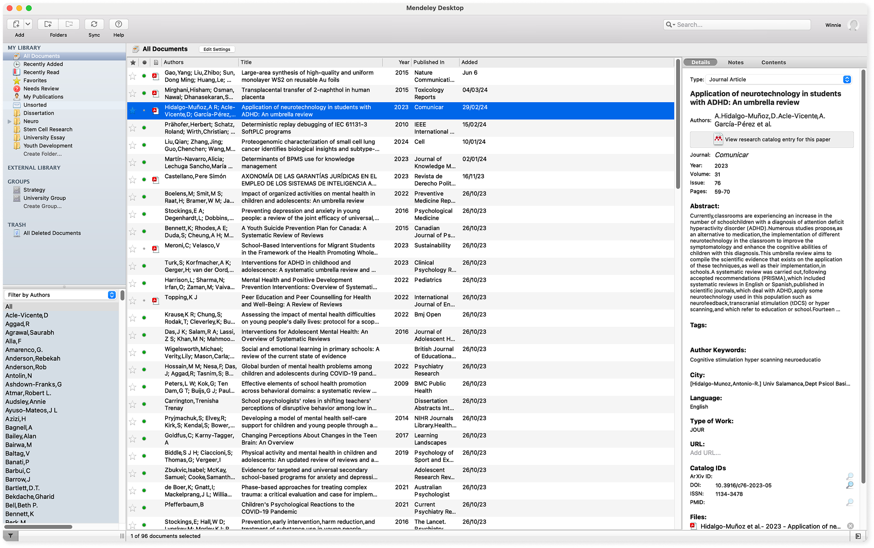The width and height of the screenshot is (874, 548).
Task: Open the Help toolbar icon
Action: tap(119, 24)
